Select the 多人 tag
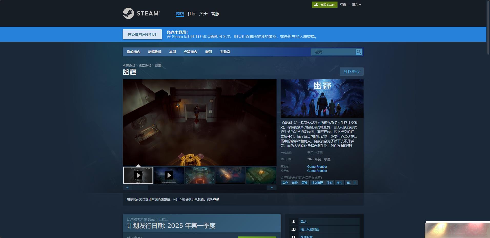 [x=340, y=183]
